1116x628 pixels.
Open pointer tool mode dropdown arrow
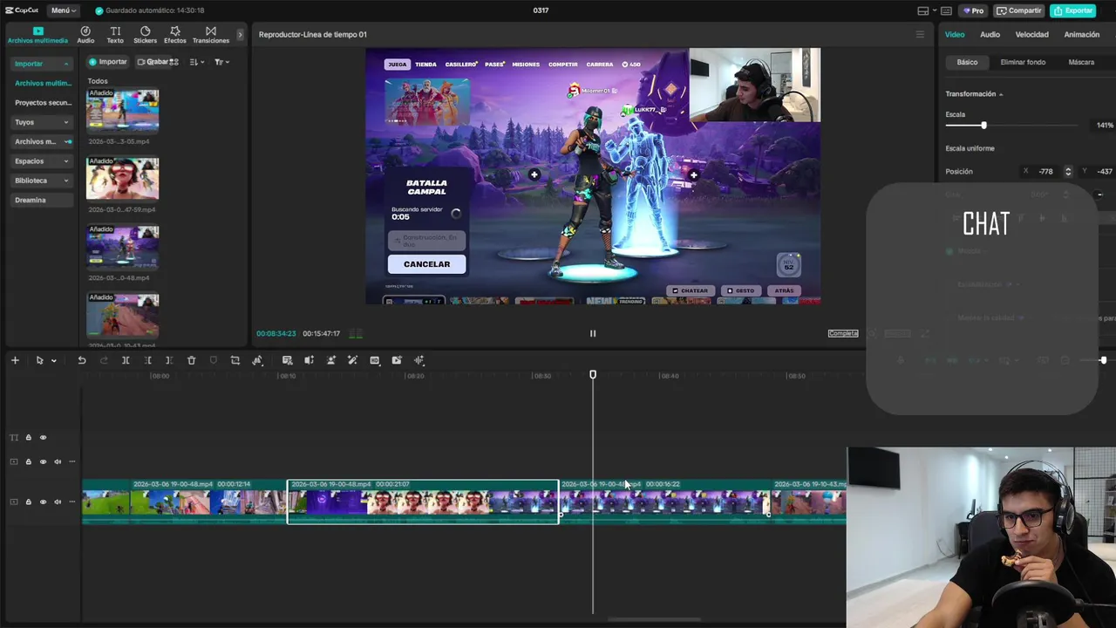[53, 360]
